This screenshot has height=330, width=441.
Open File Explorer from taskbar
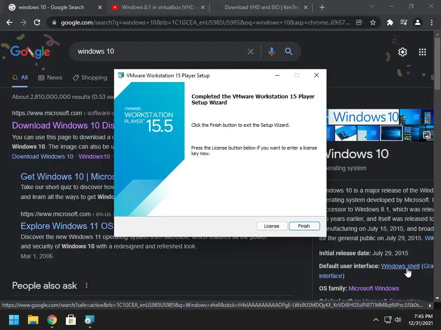(x=33, y=320)
